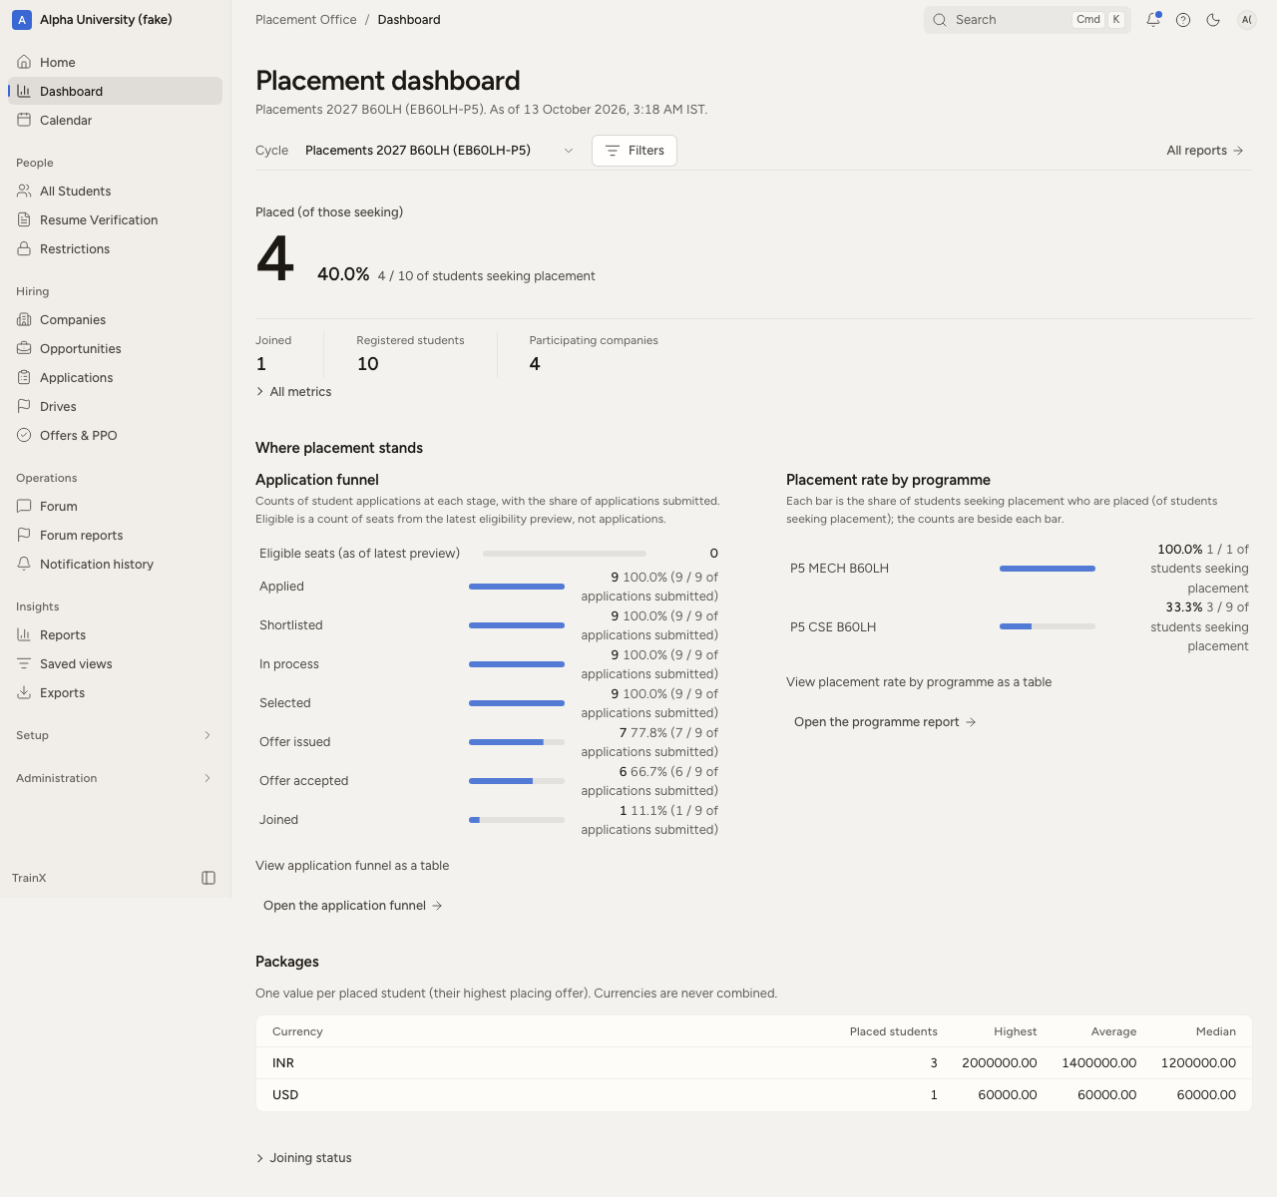The height and width of the screenshot is (1197, 1277).
Task: Open Restrictions page
Action: click(x=115, y=248)
